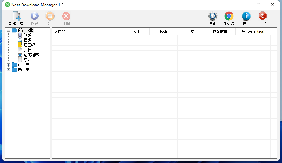Click the 退出 power exit icon
The width and height of the screenshot is (282, 163).
coord(262,16)
